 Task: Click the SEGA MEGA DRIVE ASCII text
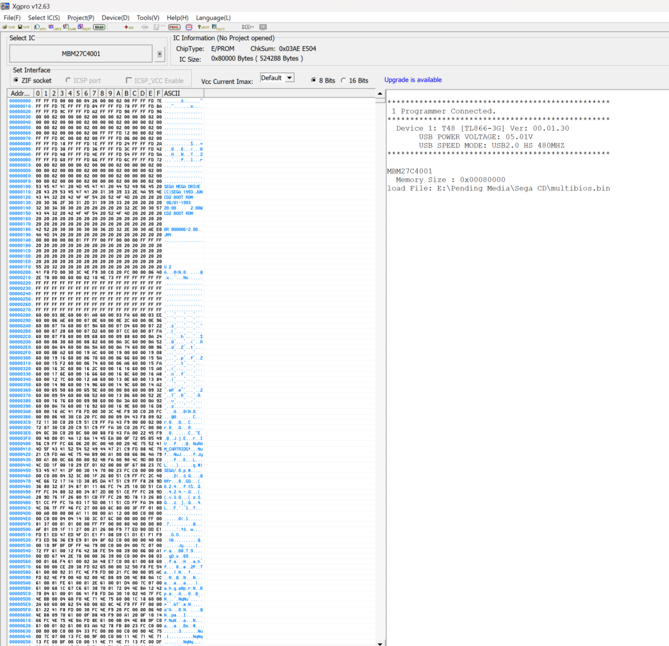click(182, 187)
